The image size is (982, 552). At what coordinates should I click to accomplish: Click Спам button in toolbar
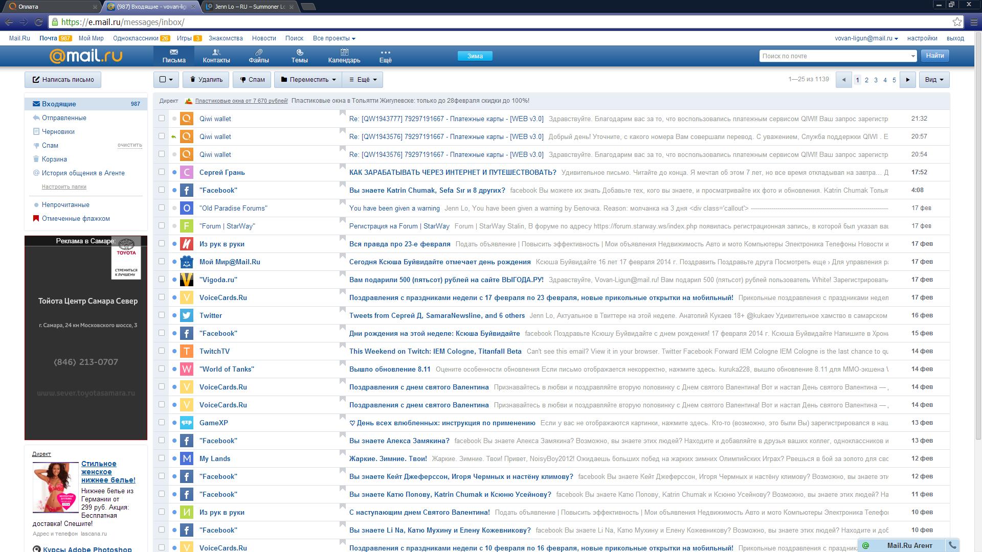coord(252,80)
